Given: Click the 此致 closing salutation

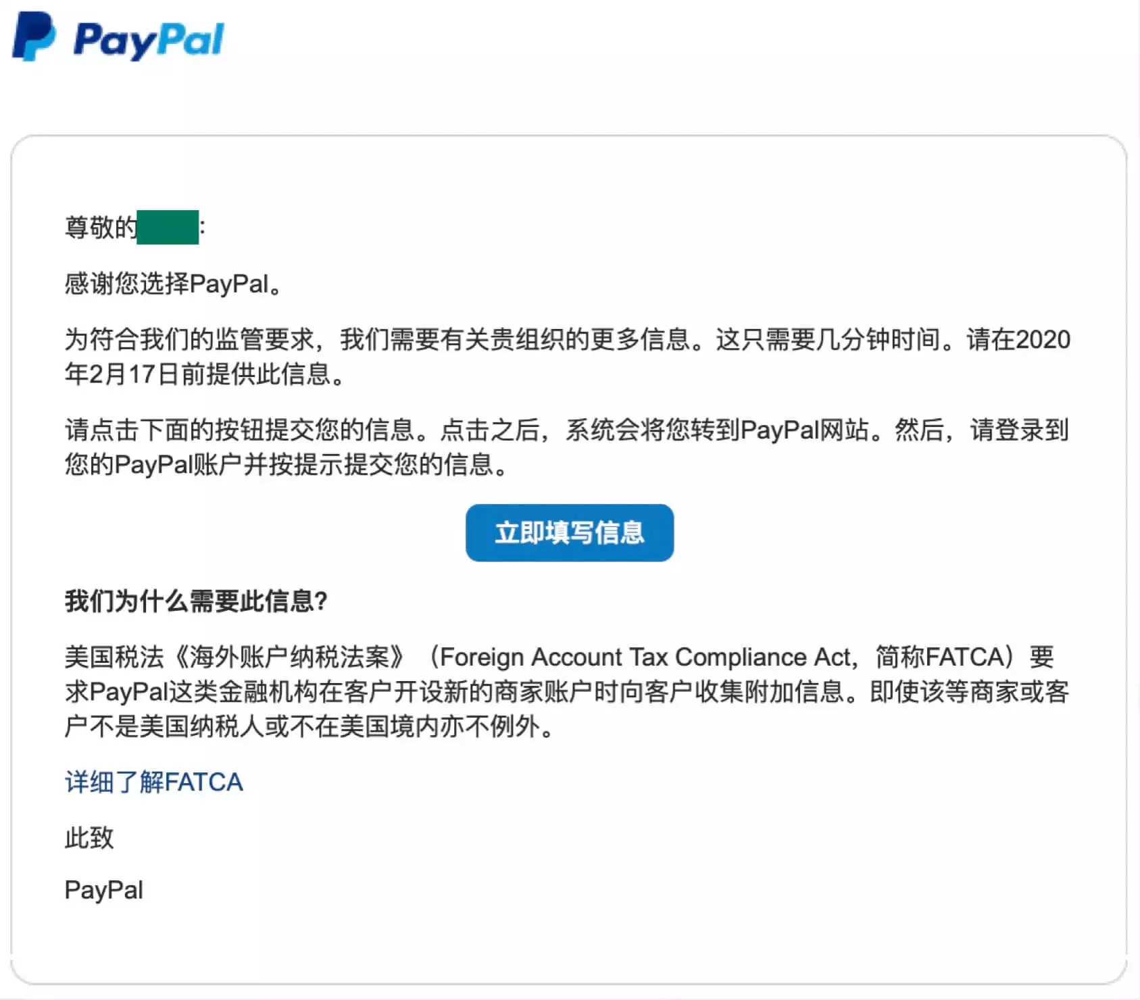Looking at the screenshot, I should tap(89, 838).
